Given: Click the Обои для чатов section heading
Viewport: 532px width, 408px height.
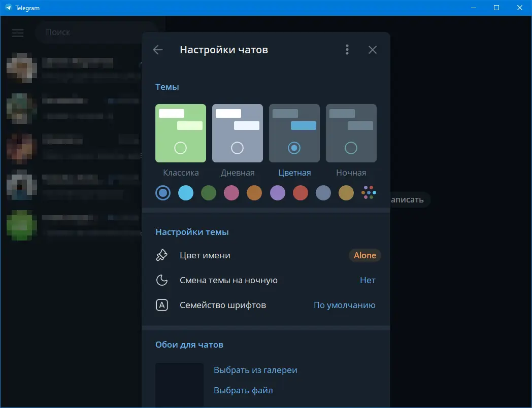Looking at the screenshot, I should pyautogui.click(x=189, y=345).
